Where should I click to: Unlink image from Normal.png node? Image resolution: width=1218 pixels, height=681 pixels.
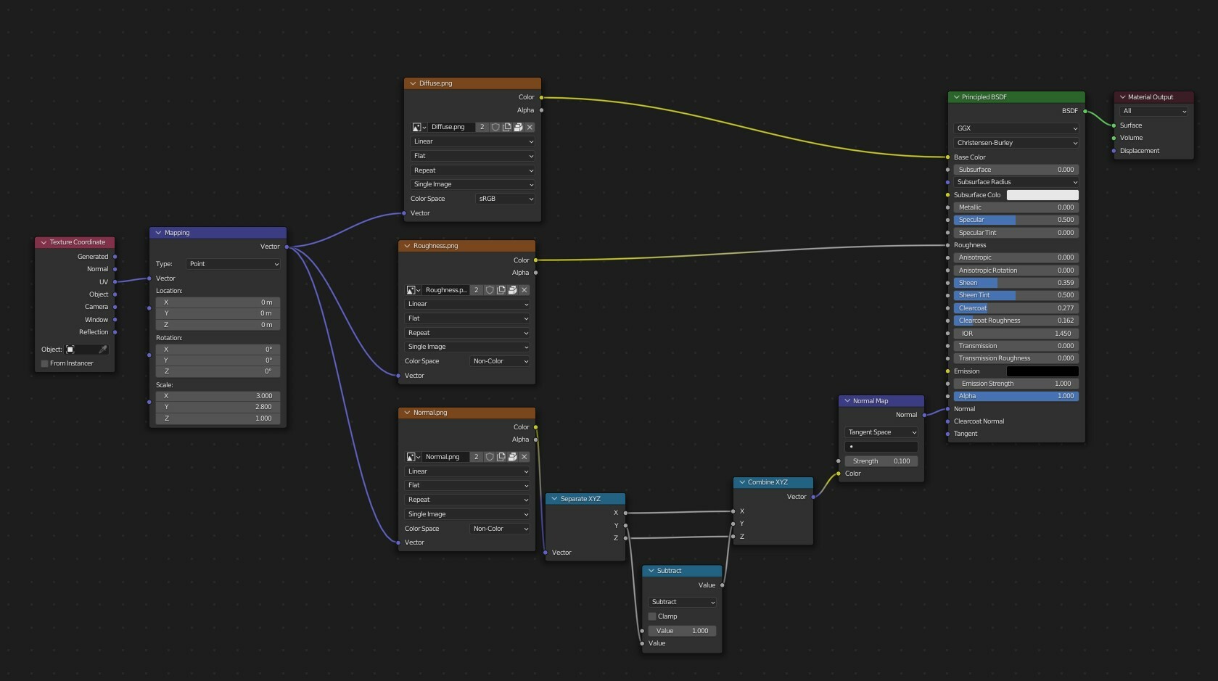point(524,457)
